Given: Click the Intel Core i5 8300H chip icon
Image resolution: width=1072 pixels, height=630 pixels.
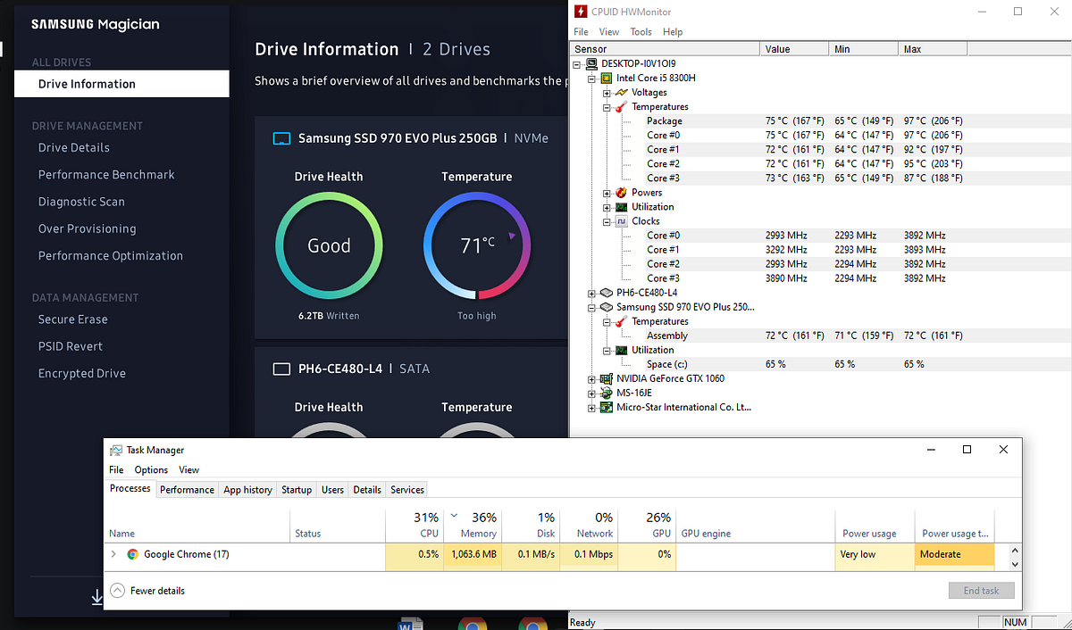Looking at the screenshot, I should point(607,79).
